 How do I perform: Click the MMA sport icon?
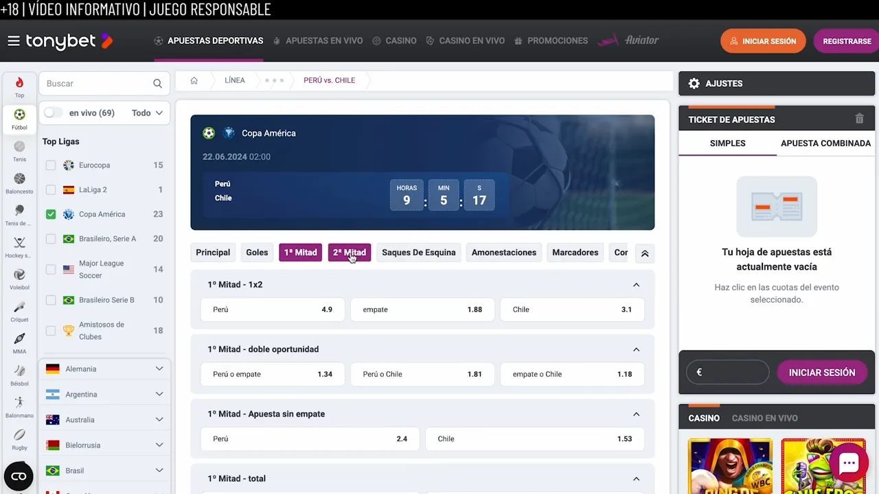tap(19, 339)
